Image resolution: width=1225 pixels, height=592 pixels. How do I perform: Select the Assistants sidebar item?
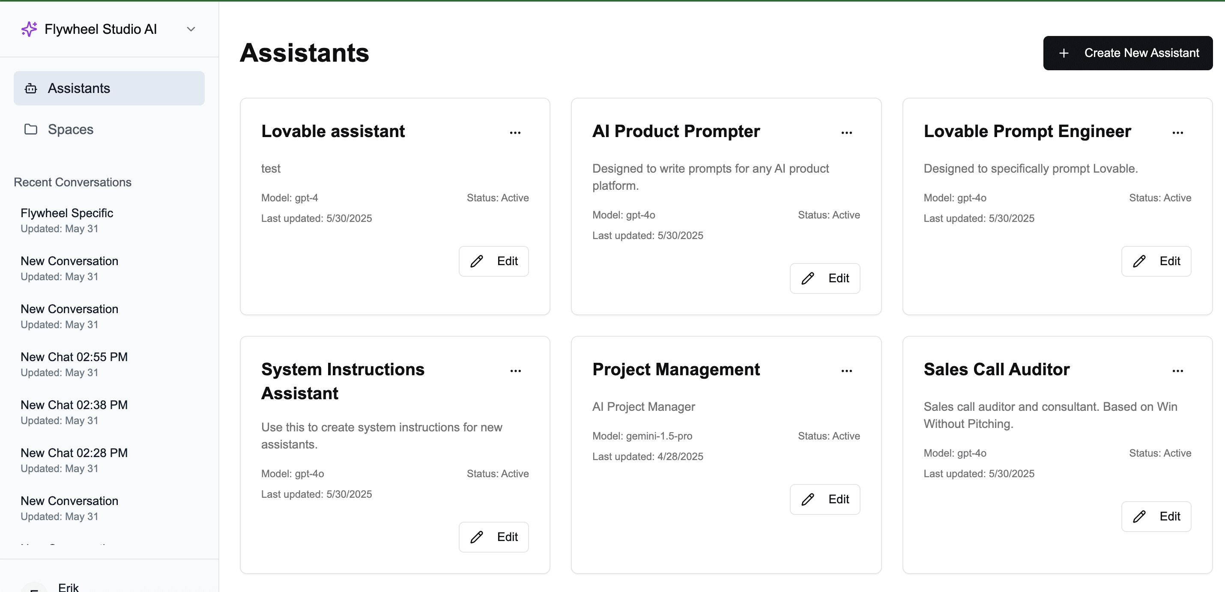78,88
